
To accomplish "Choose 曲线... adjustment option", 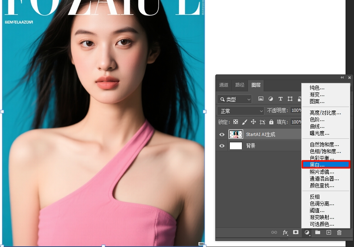I will pyautogui.click(x=317, y=126).
